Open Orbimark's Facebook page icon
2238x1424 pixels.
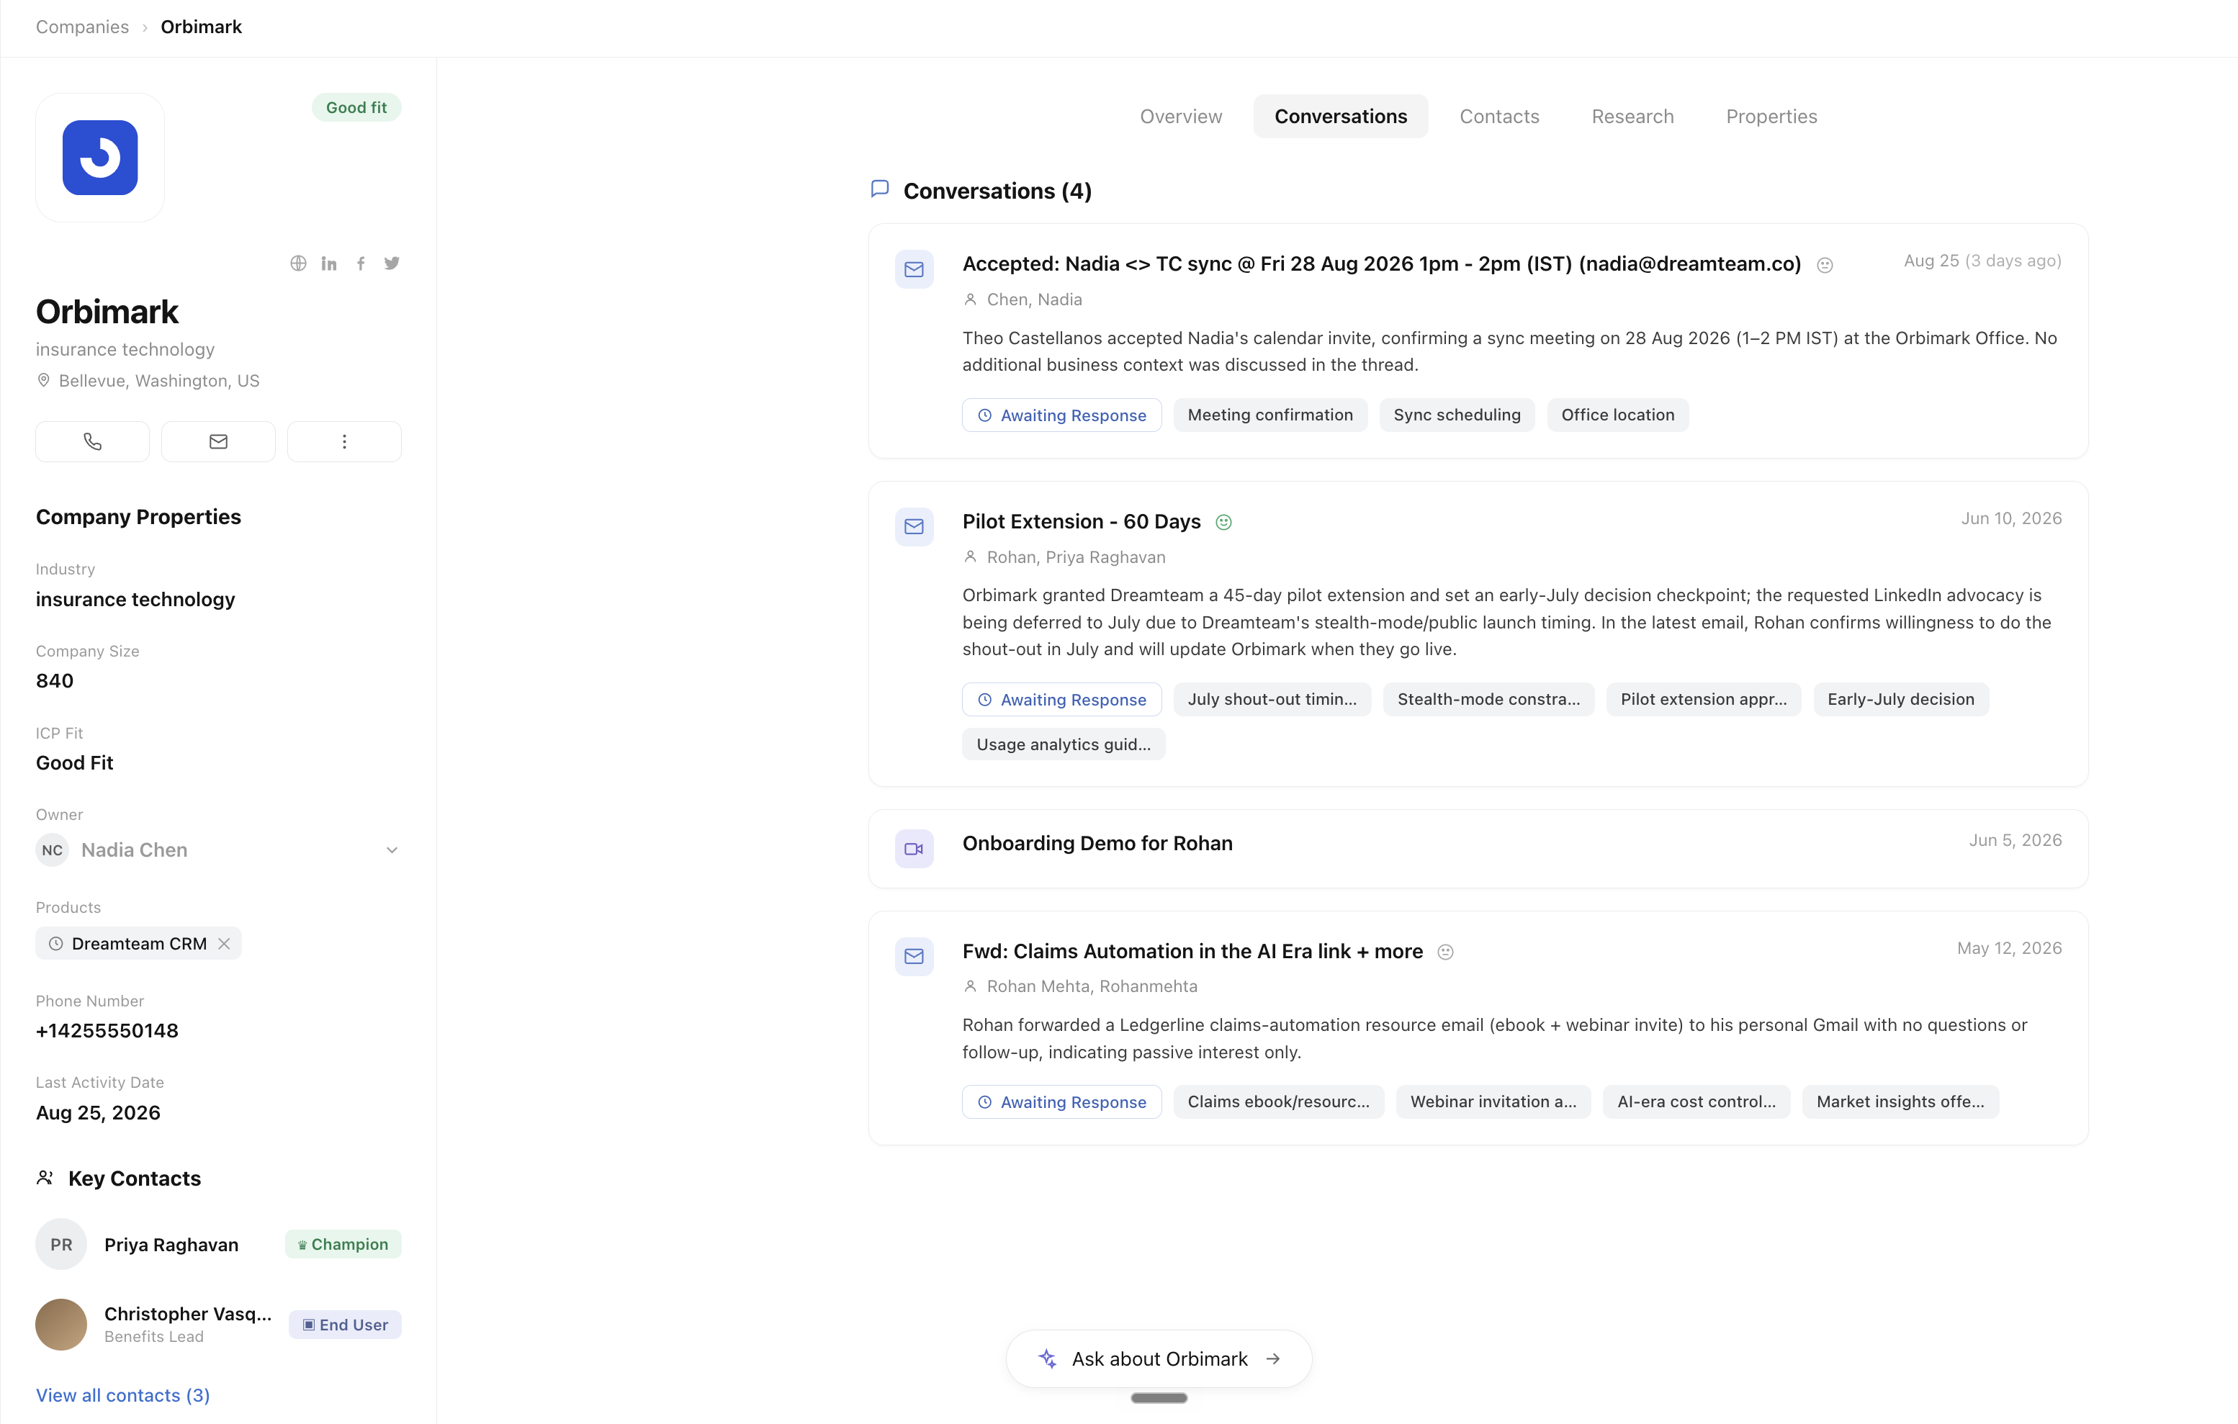tap(361, 263)
